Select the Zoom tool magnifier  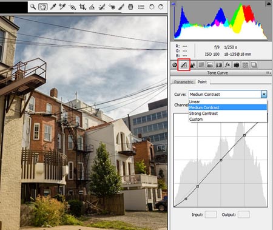33,7
